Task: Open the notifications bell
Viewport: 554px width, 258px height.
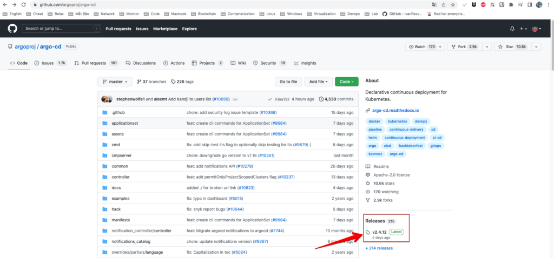Action: [x=512, y=29]
